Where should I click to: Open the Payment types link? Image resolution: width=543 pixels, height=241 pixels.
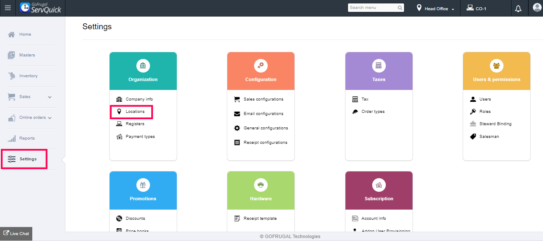coord(140,137)
